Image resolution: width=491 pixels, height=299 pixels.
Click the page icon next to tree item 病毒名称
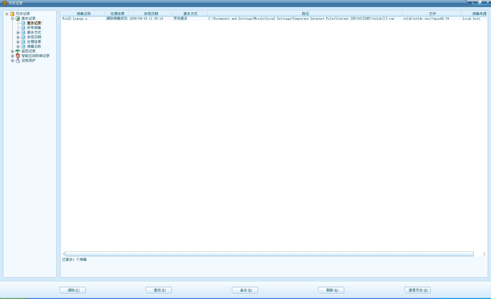[x=23, y=46]
